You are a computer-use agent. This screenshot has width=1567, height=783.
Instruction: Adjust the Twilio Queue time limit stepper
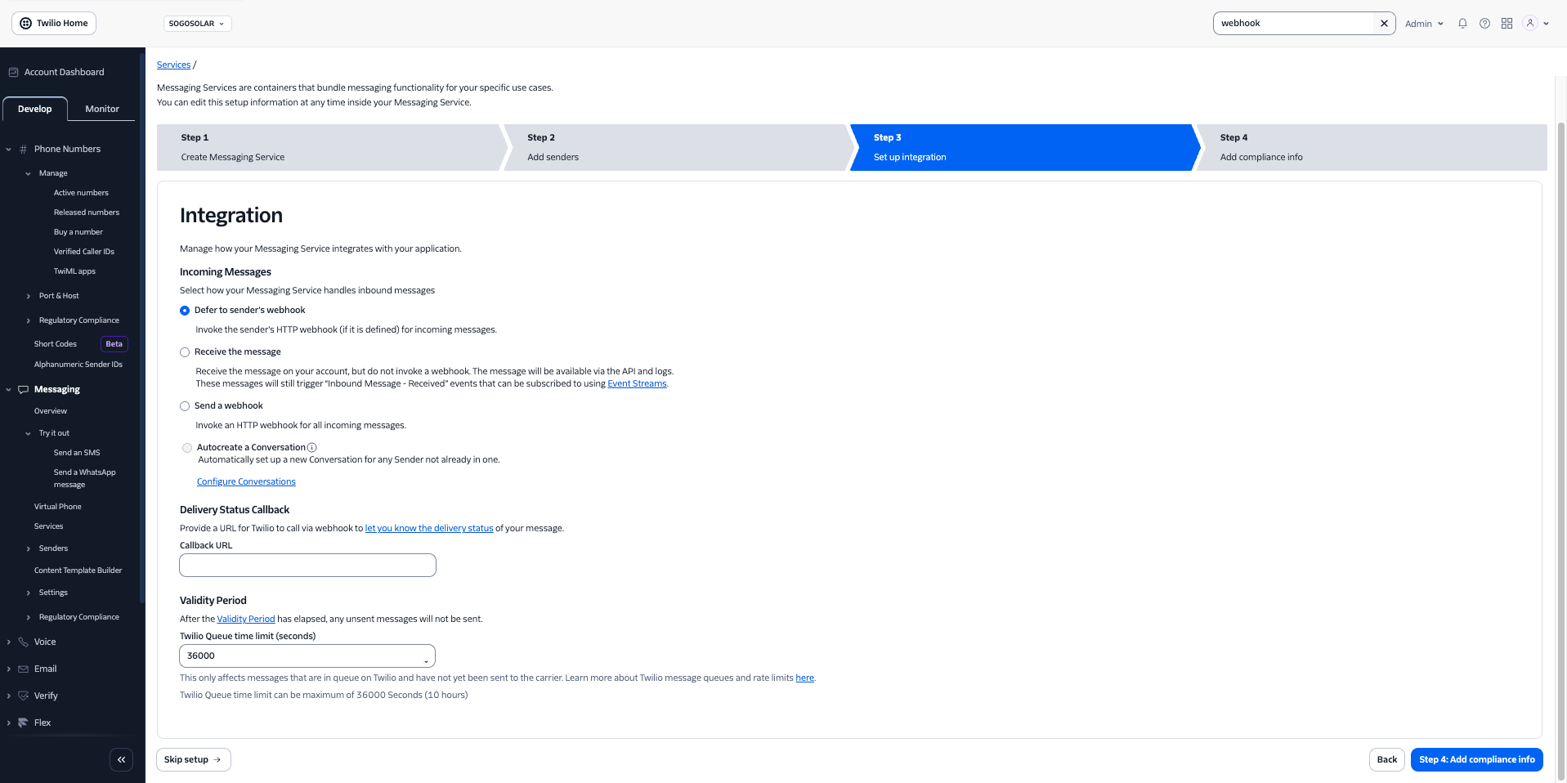coord(425,656)
